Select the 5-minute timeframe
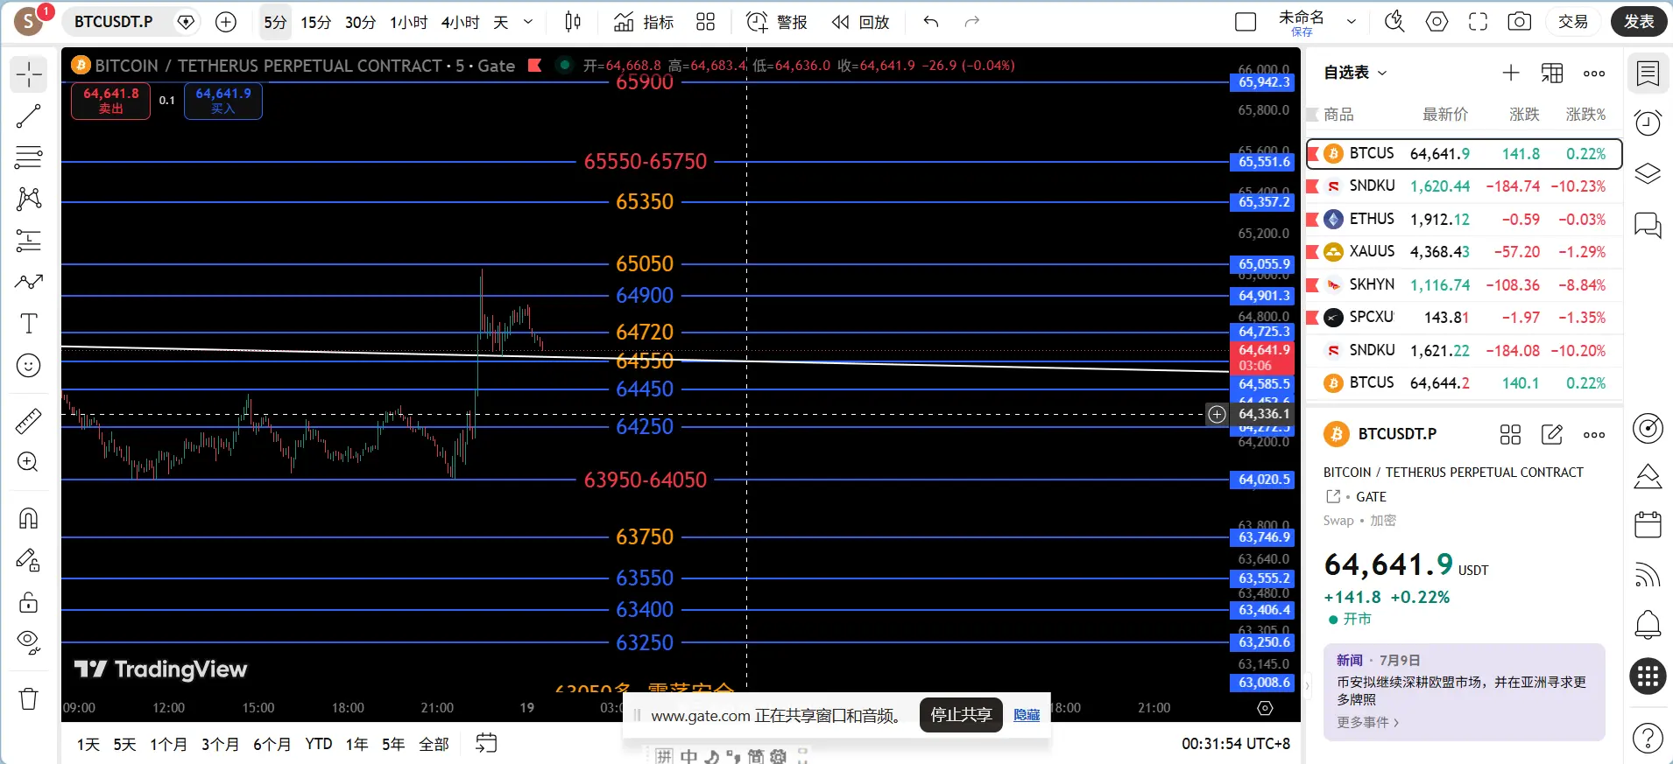This screenshot has width=1673, height=764. click(275, 22)
